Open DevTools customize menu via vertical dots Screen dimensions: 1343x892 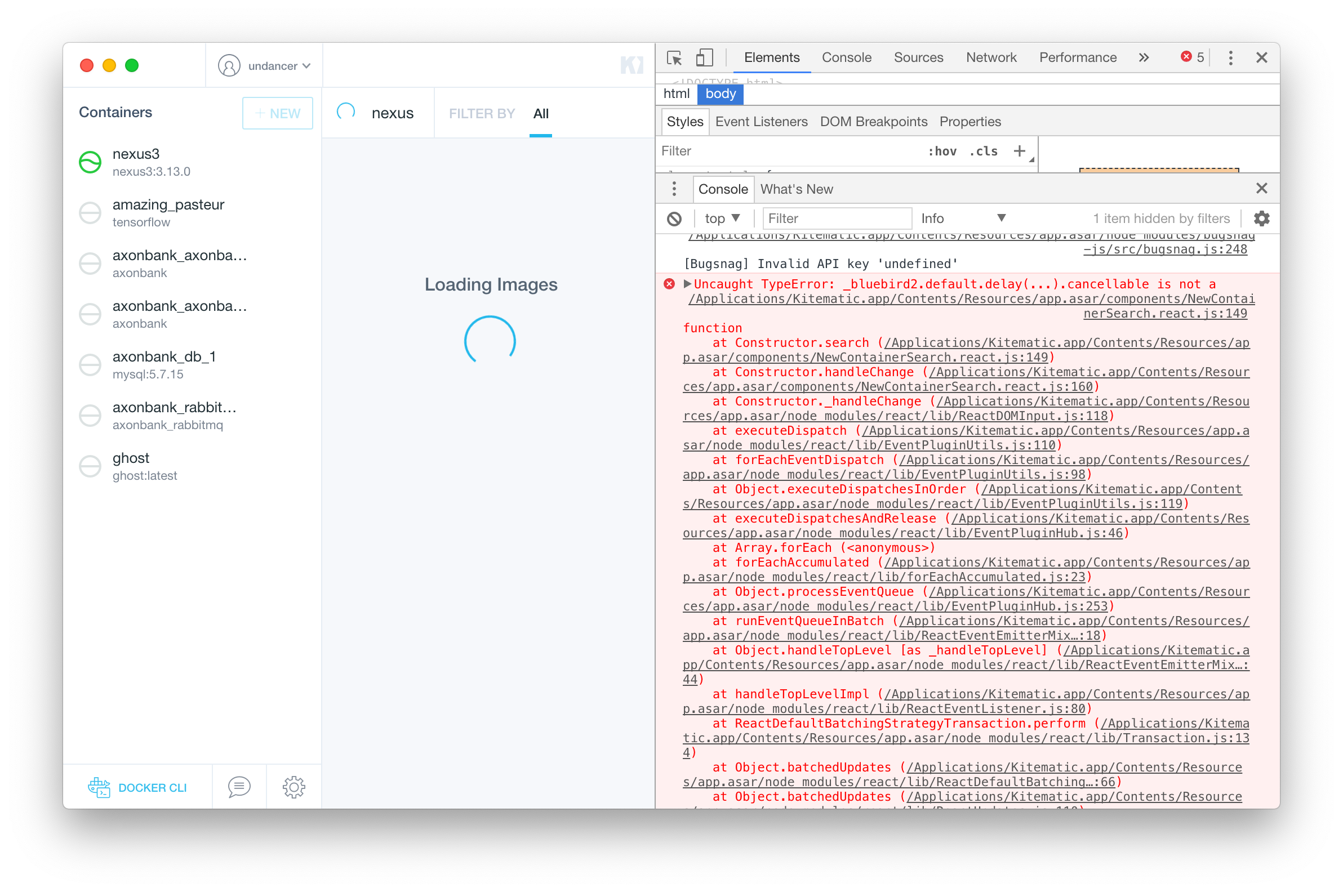click(1230, 57)
